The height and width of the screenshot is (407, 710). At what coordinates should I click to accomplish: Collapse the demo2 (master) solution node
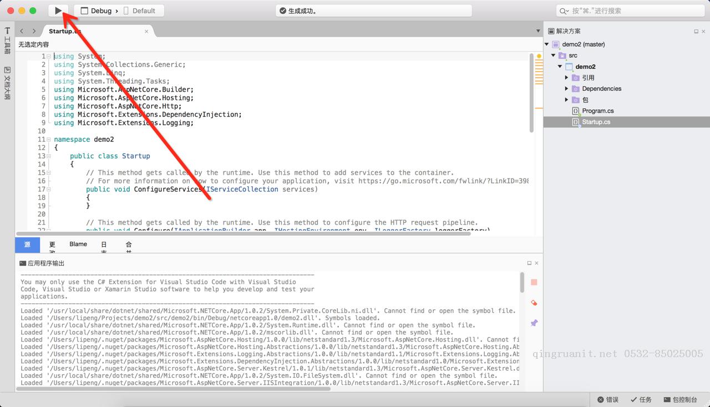pos(547,44)
